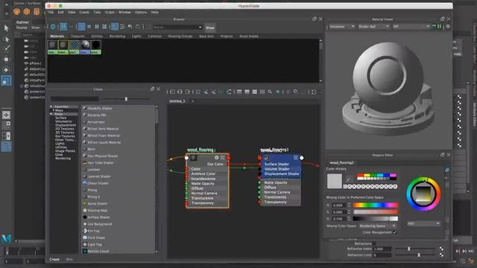Click the first frame icon in graph toolbar

tap(172, 92)
